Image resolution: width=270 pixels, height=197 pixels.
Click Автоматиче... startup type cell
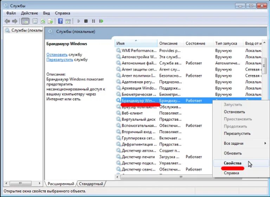point(227,63)
